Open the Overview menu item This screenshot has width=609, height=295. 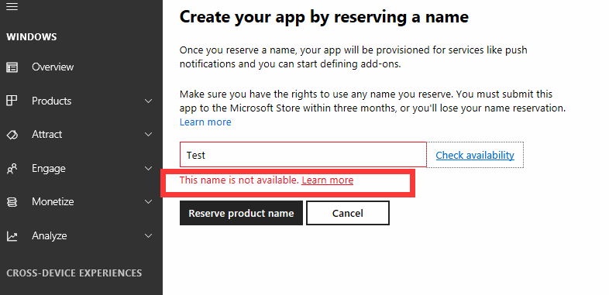pos(53,67)
